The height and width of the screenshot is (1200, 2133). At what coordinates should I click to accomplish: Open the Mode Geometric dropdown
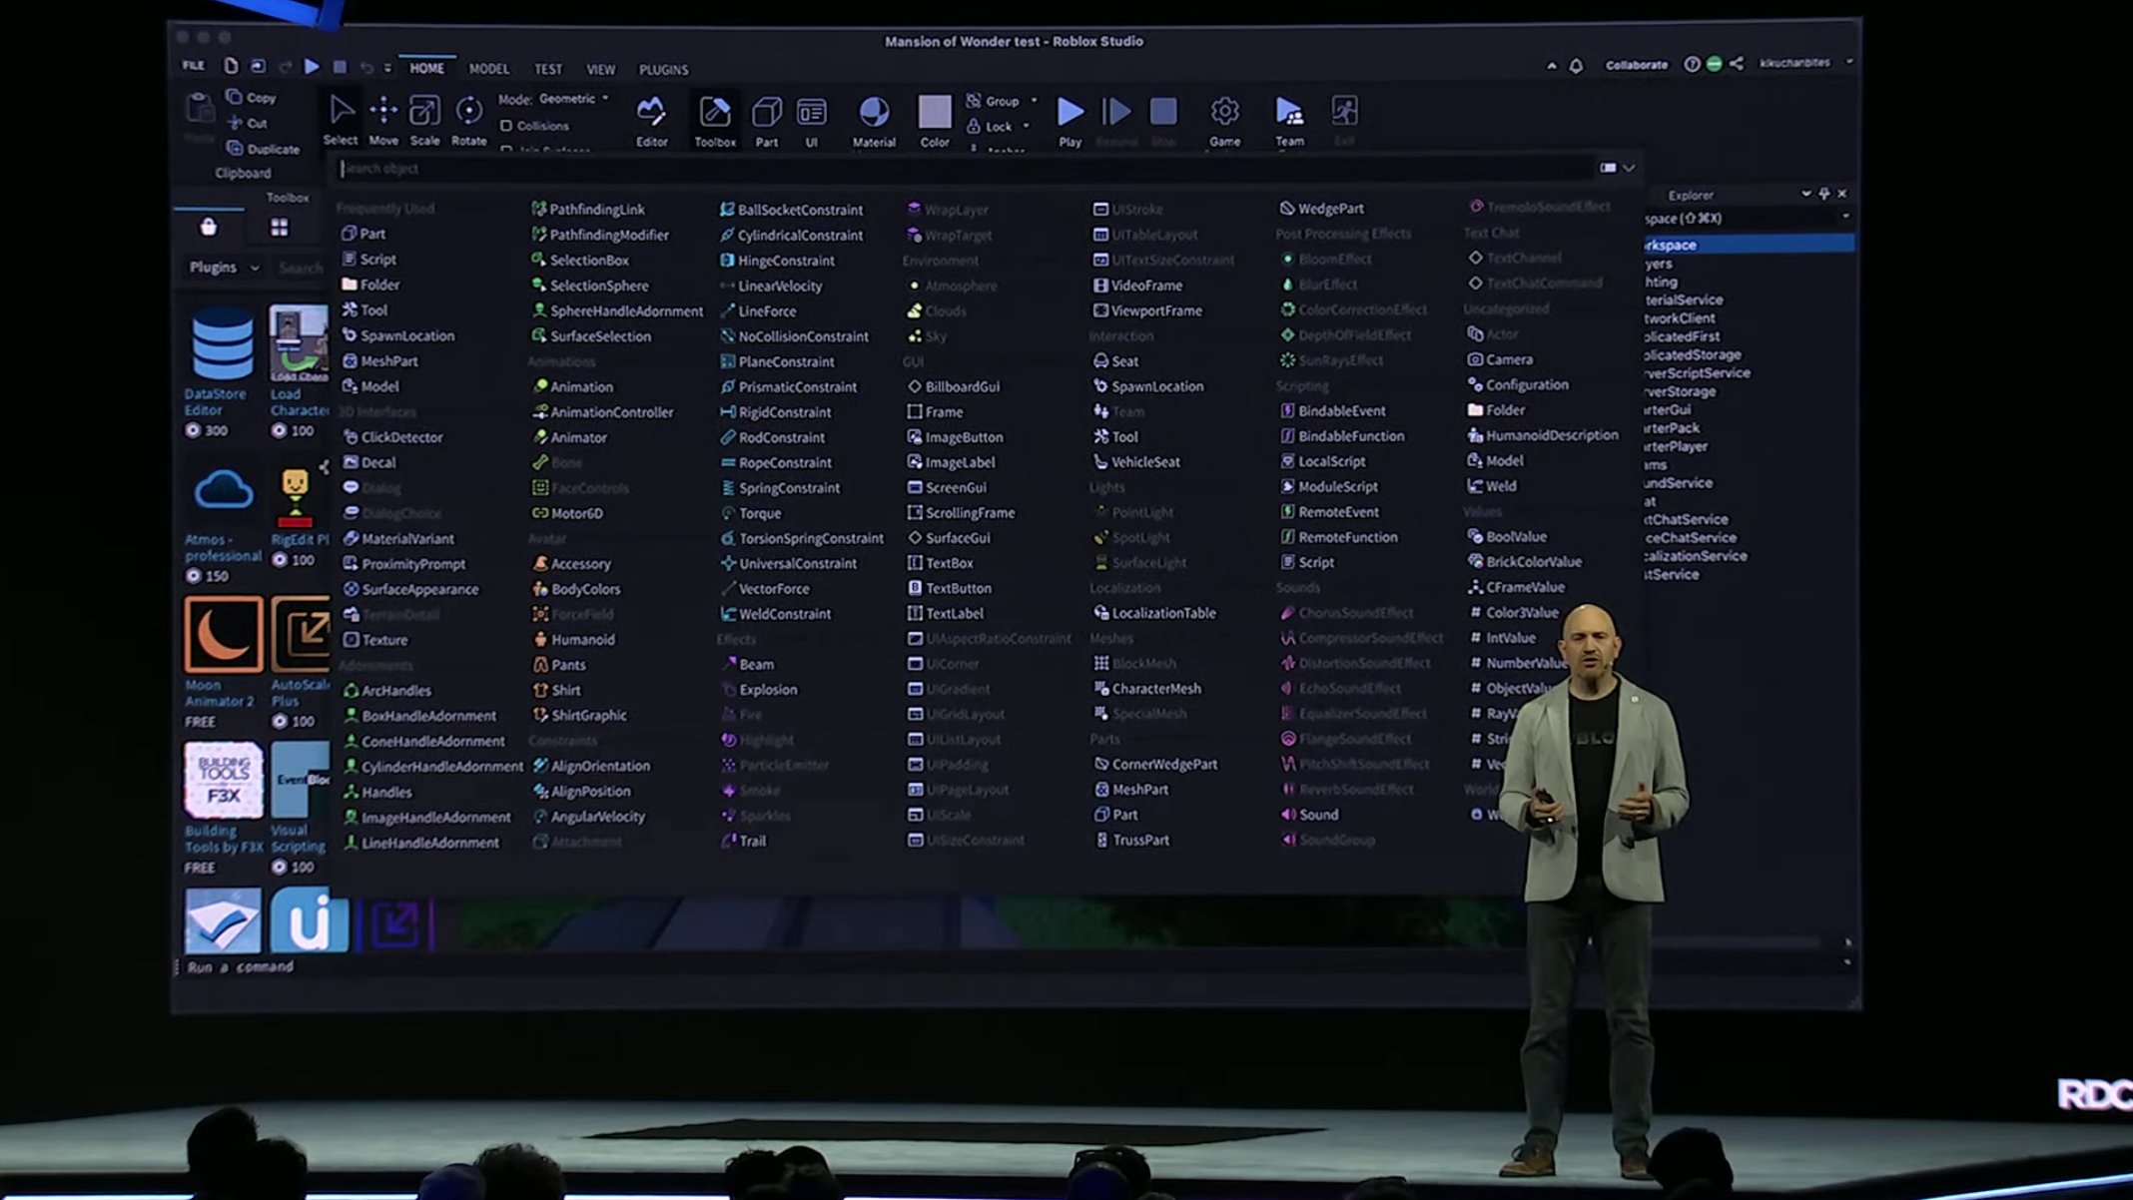tap(554, 99)
